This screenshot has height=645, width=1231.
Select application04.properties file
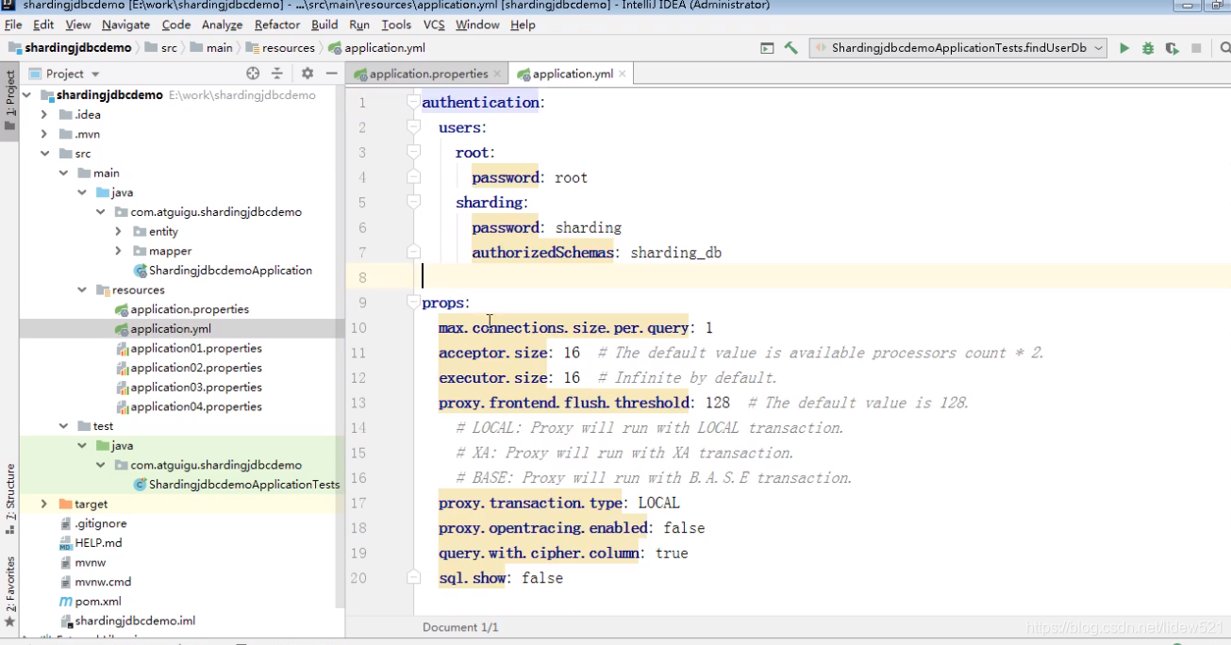196,406
